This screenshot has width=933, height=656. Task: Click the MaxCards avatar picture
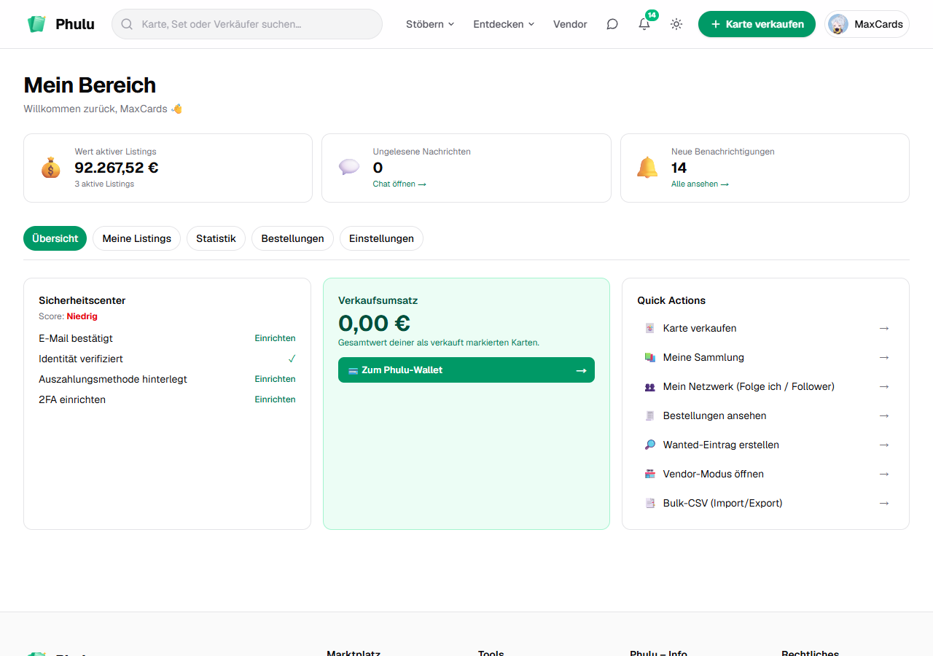(838, 24)
